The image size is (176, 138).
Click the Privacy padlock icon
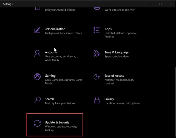(x=97, y=100)
